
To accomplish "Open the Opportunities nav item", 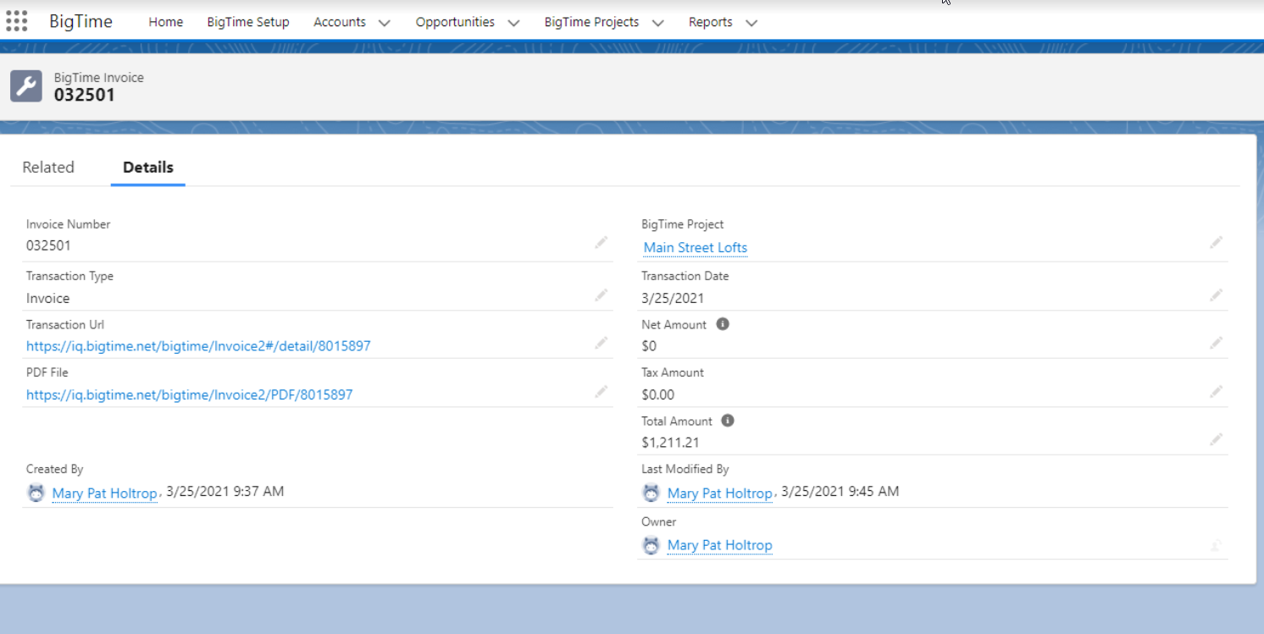I will coord(455,22).
